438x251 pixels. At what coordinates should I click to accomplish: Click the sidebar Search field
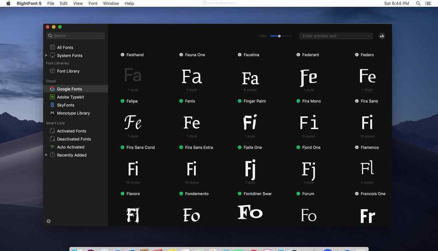[x=76, y=36]
